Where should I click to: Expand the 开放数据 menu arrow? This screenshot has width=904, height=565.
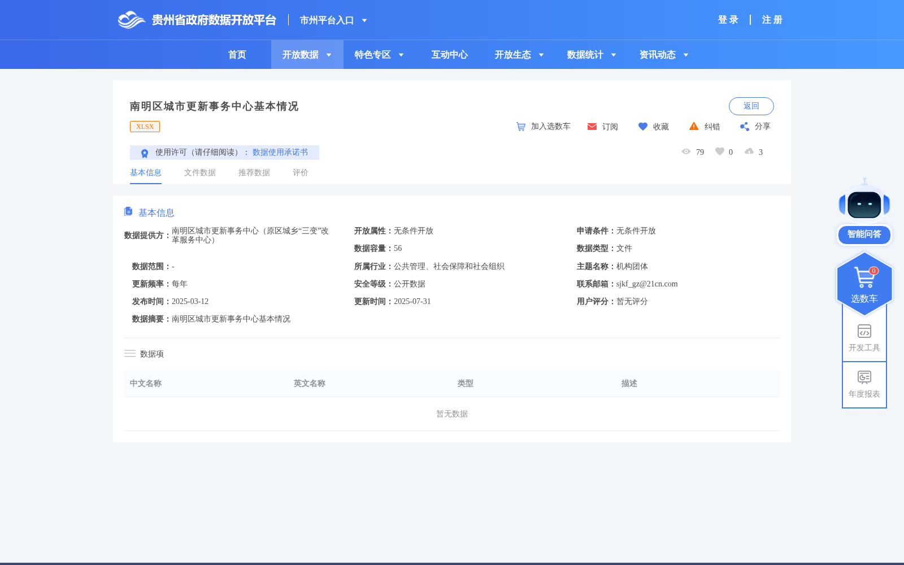pyautogui.click(x=329, y=55)
